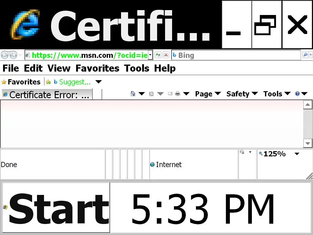Viewport: 313px width, 235px height.
Task: Click the Done status text
Action: point(9,165)
